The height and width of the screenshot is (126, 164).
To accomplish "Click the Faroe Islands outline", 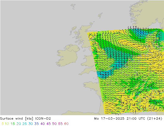I will point(73,6).
